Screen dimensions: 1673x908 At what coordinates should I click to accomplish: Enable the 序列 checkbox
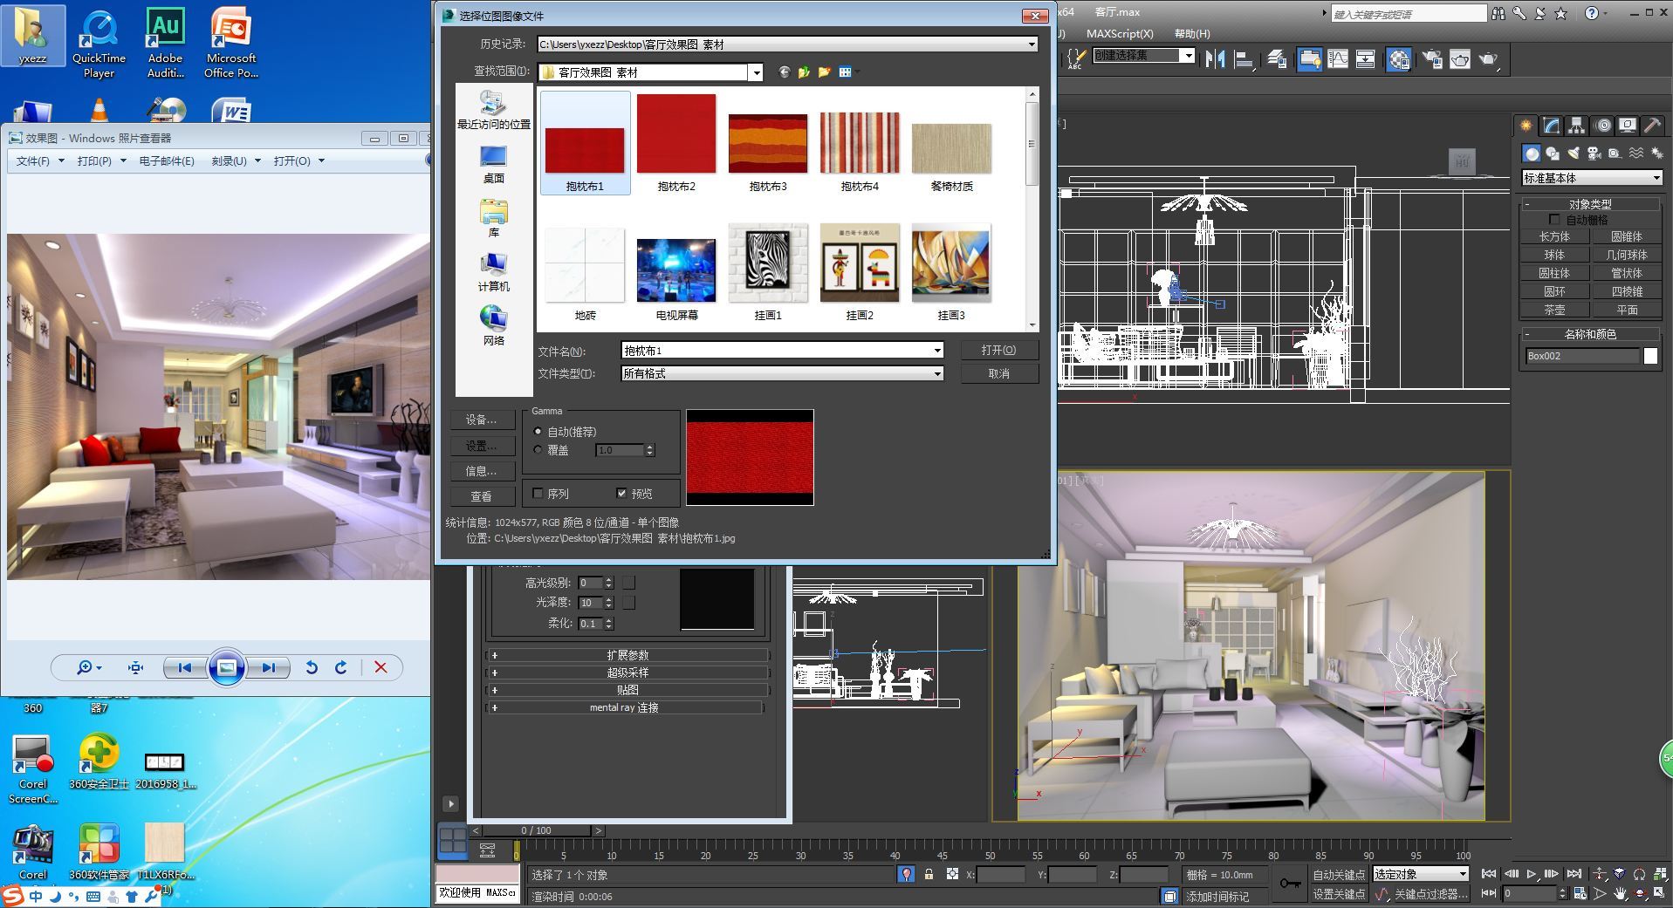[x=538, y=494]
